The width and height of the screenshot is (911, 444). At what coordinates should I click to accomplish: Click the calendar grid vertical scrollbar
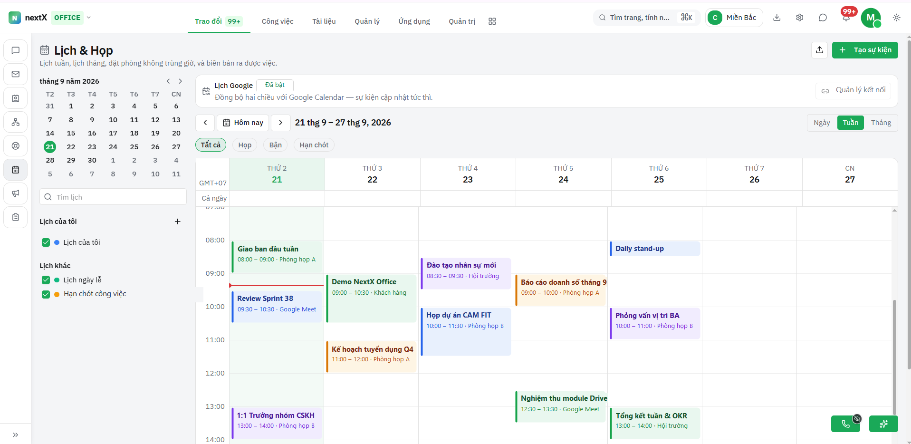tap(894, 357)
